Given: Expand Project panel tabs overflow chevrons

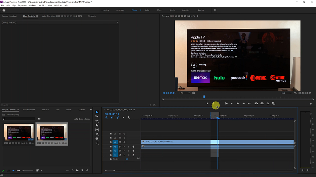Looking at the screenshot, I should point(91,110).
